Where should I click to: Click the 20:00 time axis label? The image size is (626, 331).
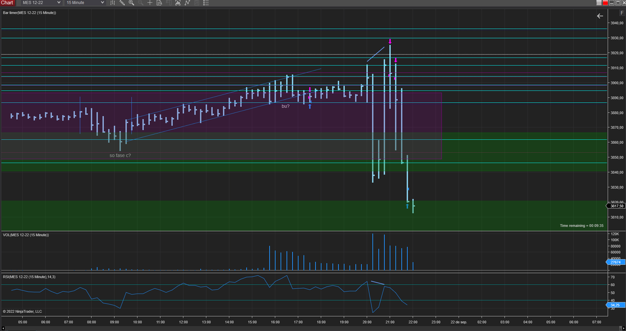coord(367,322)
